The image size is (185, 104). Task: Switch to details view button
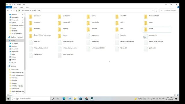point(175,95)
